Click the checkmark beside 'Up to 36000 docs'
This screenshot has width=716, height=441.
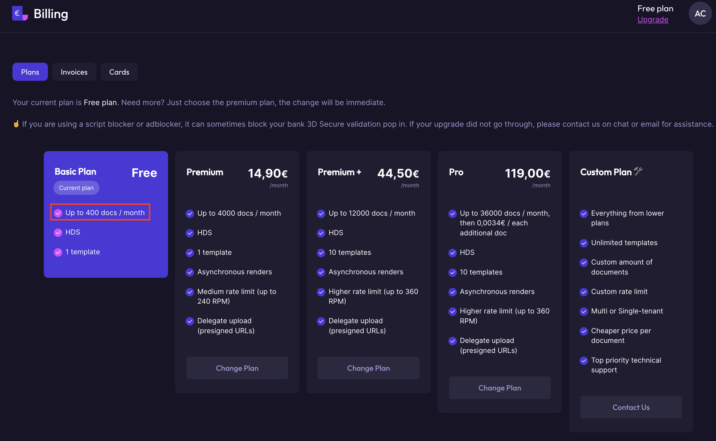tap(452, 214)
